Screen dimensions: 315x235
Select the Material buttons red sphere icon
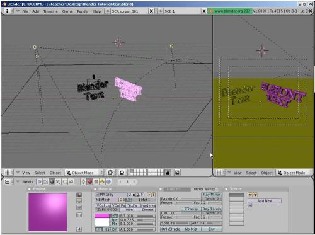click(x=89, y=181)
